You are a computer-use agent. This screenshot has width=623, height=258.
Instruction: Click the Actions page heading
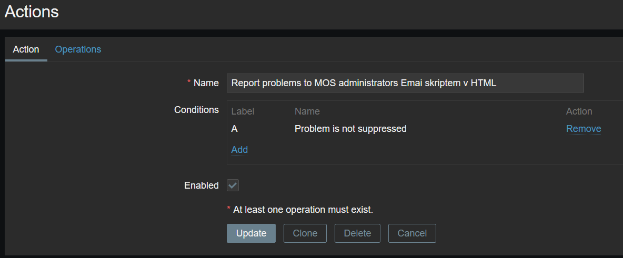click(32, 12)
